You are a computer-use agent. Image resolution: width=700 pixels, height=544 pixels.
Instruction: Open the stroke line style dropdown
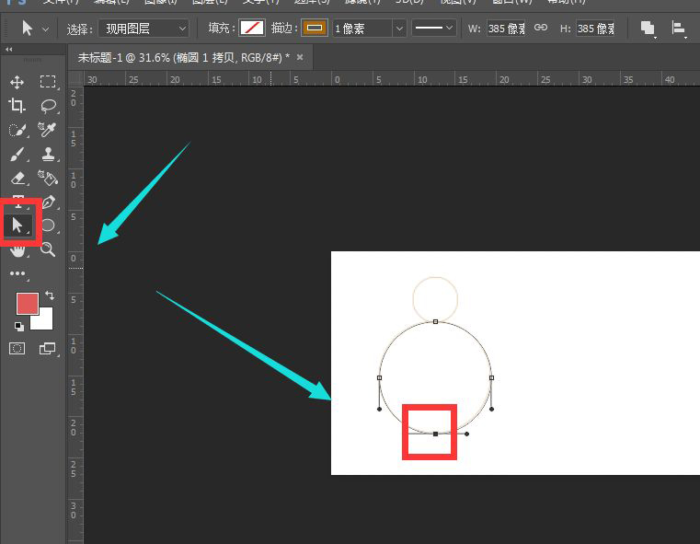pos(433,29)
